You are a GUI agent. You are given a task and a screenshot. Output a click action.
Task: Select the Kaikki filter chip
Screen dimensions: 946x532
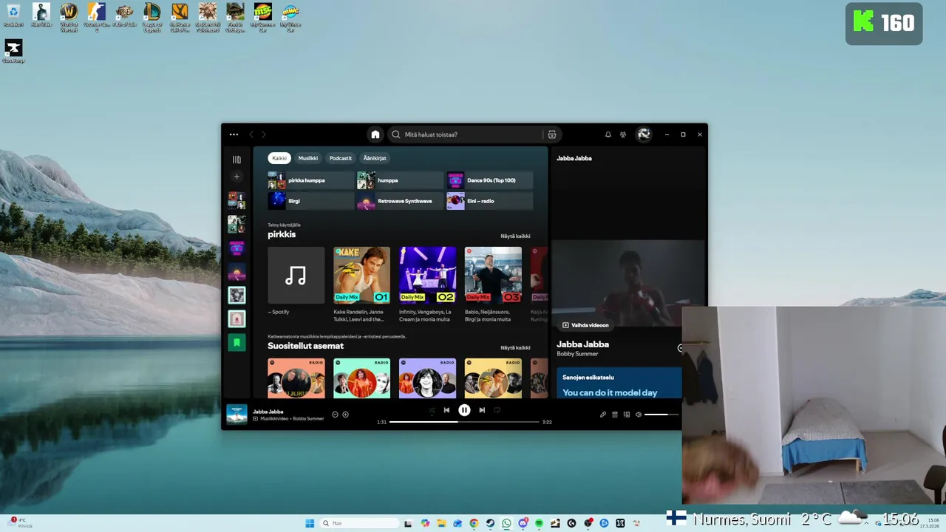(x=279, y=158)
